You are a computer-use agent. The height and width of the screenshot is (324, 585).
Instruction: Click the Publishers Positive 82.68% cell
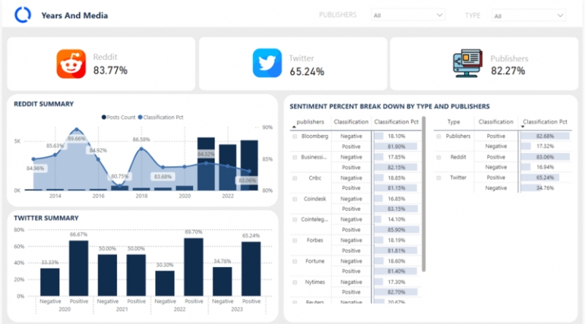tap(545, 137)
